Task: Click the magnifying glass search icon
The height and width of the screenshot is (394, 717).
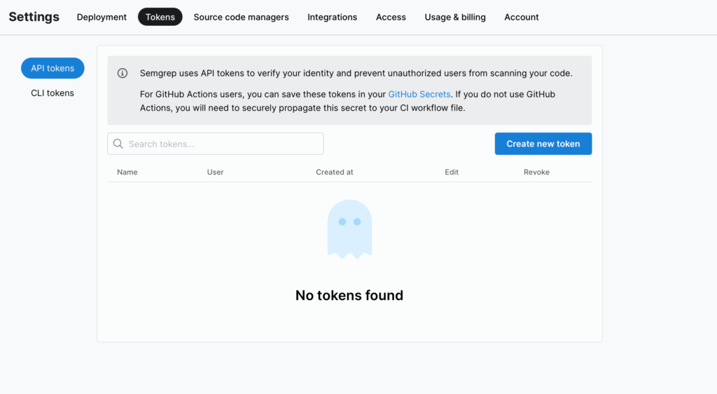Action: pos(118,144)
